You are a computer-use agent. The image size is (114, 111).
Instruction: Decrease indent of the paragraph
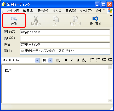point(104,60)
